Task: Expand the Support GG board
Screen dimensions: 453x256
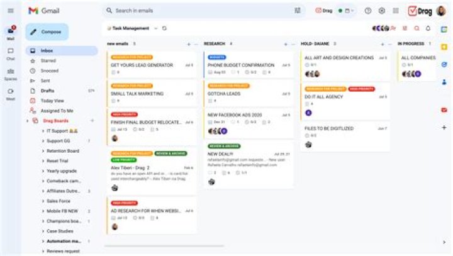Action: tap(43, 141)
